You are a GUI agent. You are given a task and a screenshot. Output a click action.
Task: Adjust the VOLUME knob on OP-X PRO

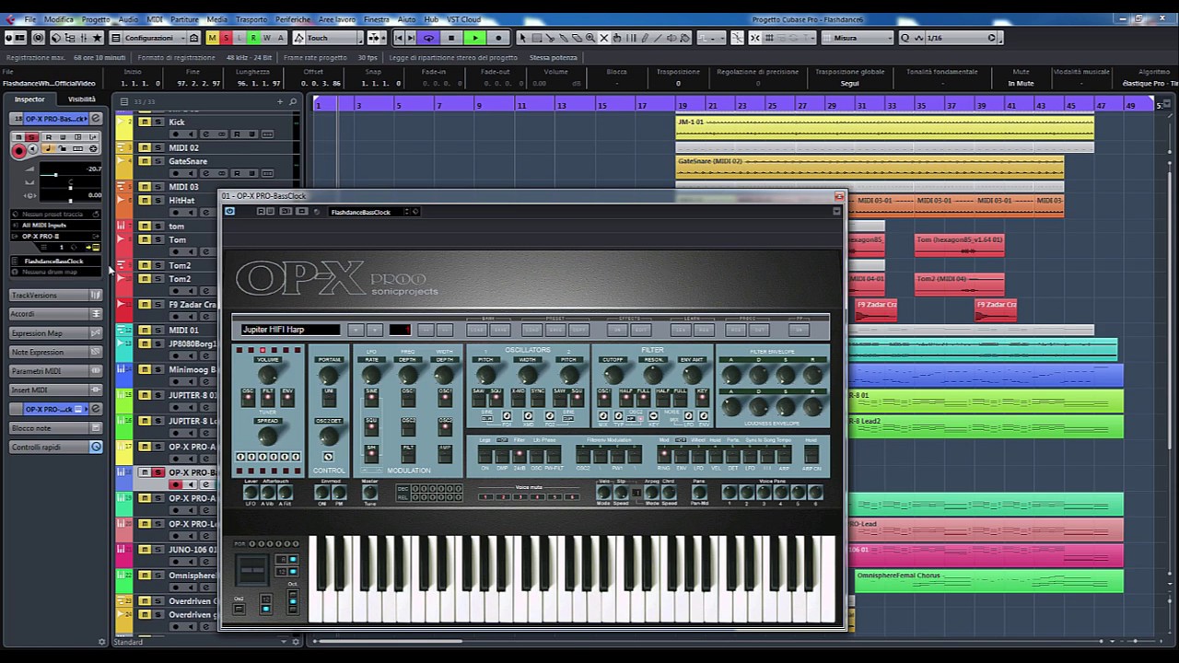pyautogui.click(x=268, y=376)
